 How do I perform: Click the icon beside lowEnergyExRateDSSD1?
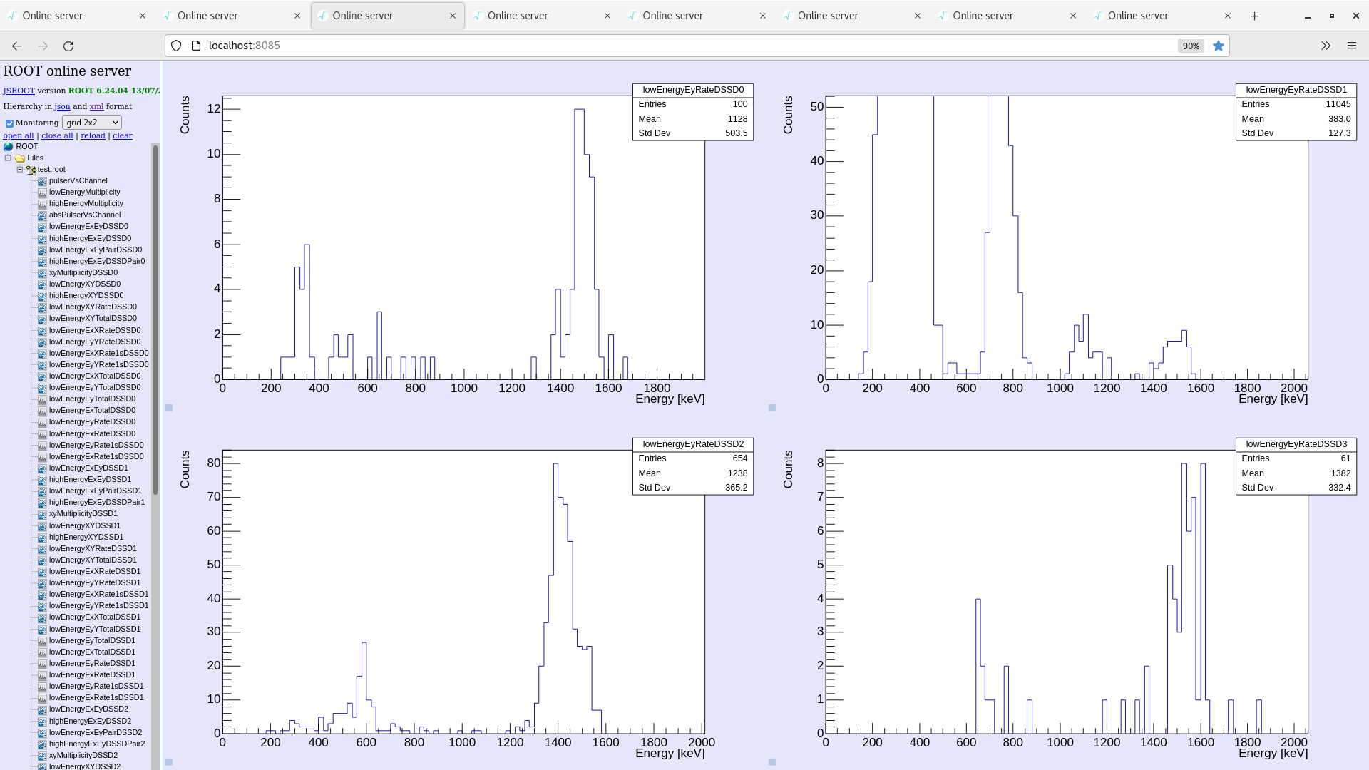(x=42, y=675)
